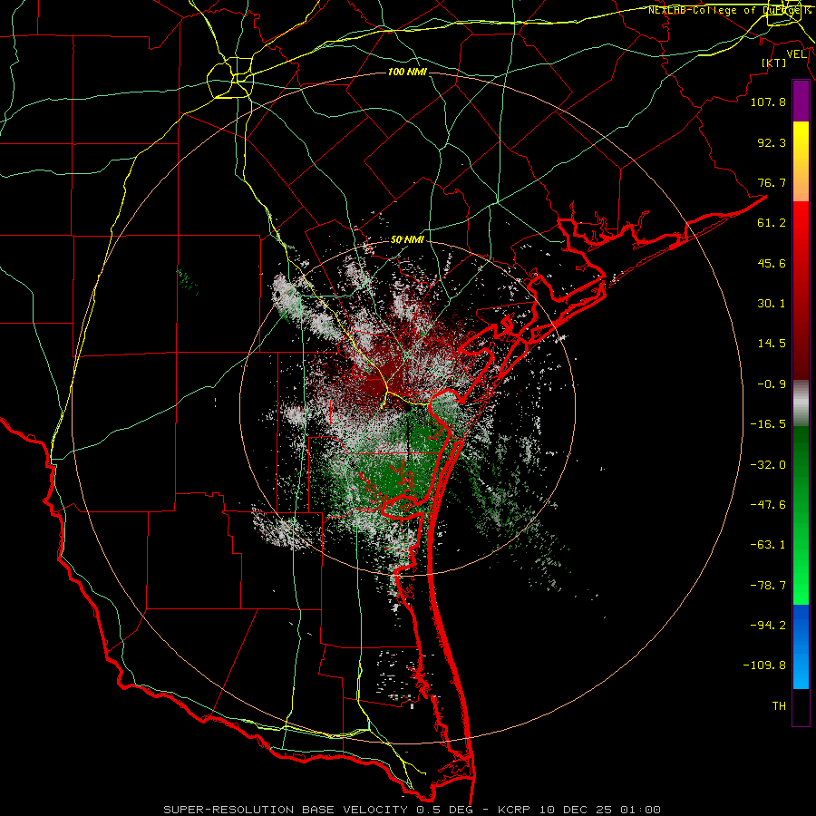The height and width of the screenshot is (816, 816).
Task: Select the 45.6 velocity scale value
Action: point(772,263)
